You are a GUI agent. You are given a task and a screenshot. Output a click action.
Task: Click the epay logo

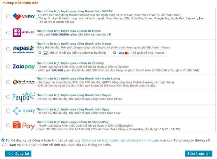pyautogui.click(x=24, y=111)
